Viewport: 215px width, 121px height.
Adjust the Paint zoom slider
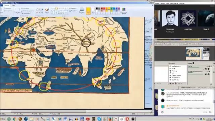144,114
